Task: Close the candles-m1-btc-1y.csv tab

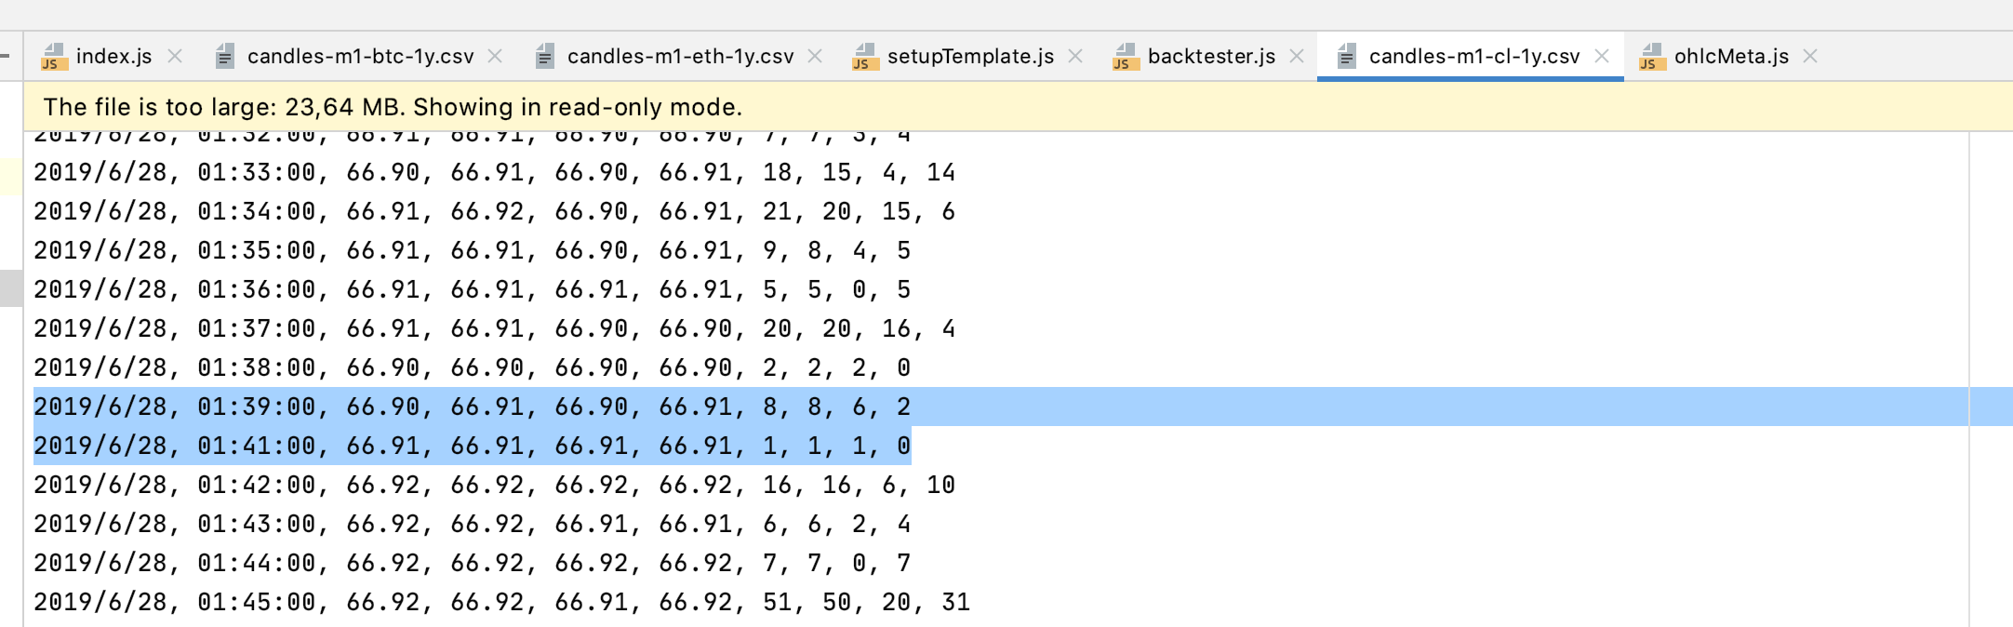Action: point(496,57)
